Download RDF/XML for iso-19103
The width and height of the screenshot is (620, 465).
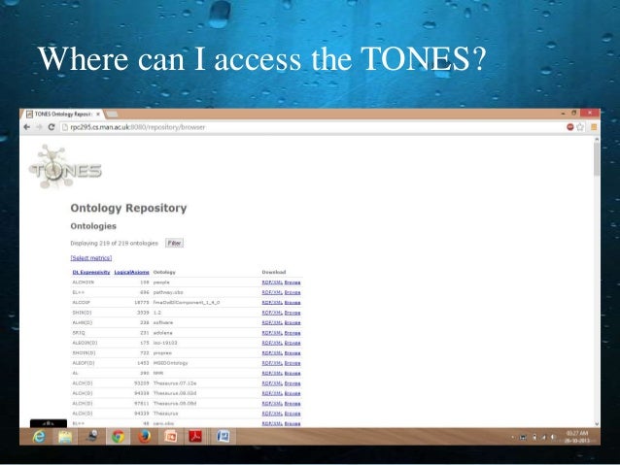point(272,343)
